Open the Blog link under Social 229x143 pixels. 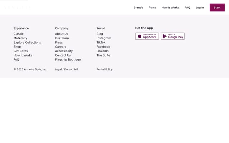click(x=100, y=34)
